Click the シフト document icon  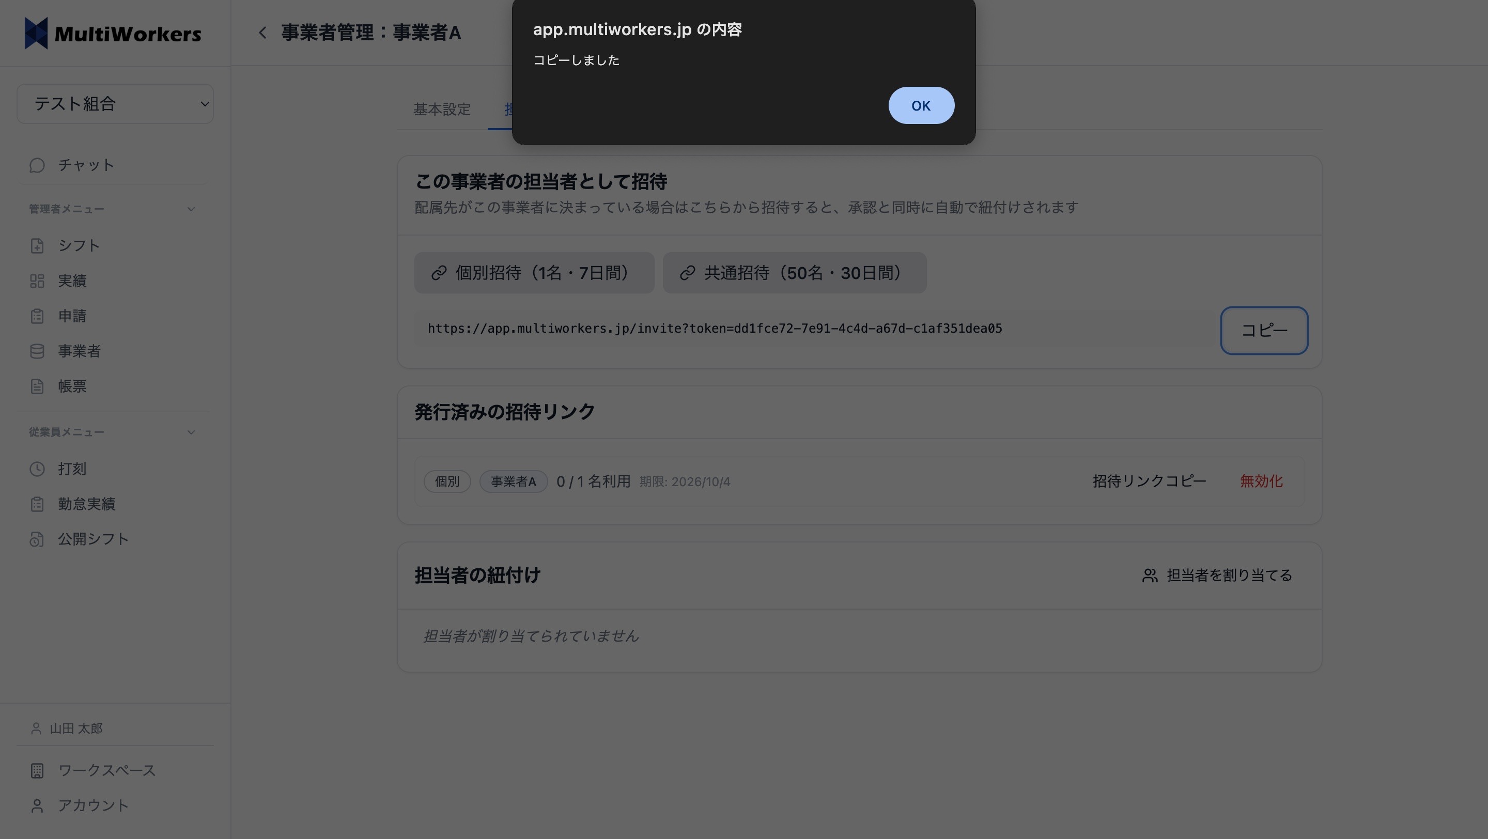37,245
